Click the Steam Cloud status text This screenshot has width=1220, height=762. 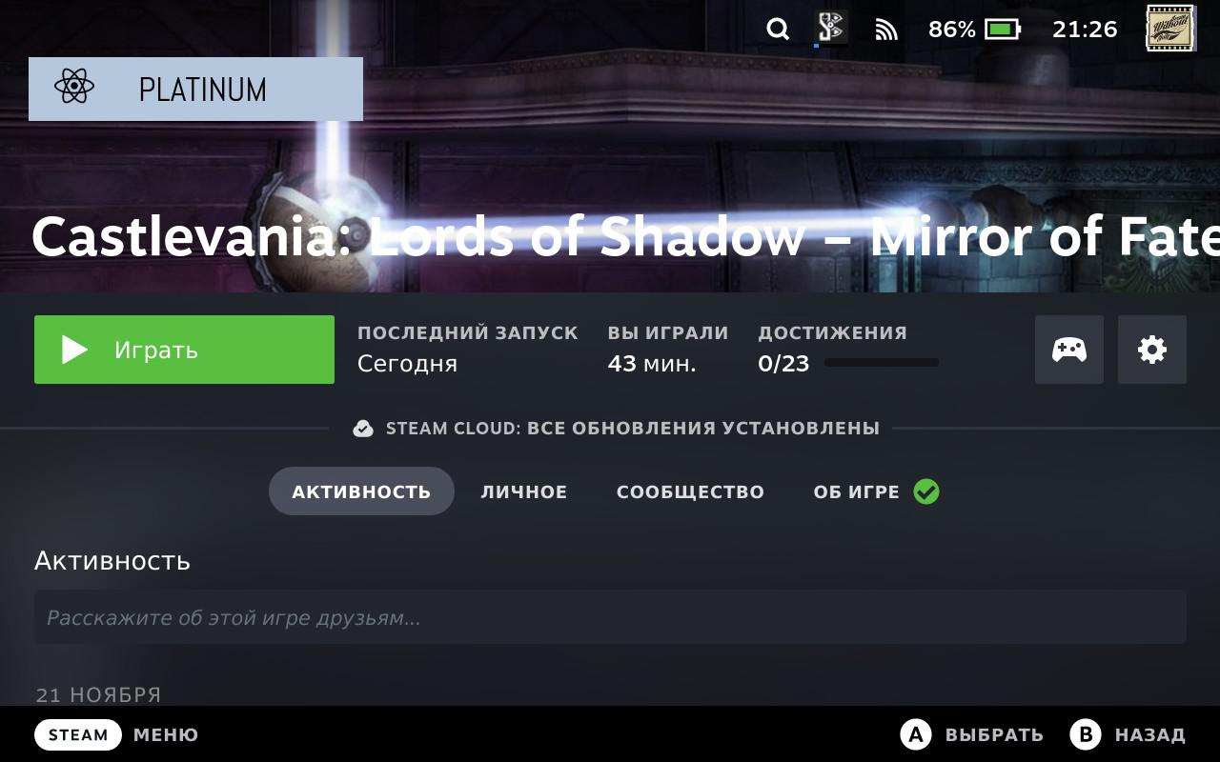(x=633, y=429)
